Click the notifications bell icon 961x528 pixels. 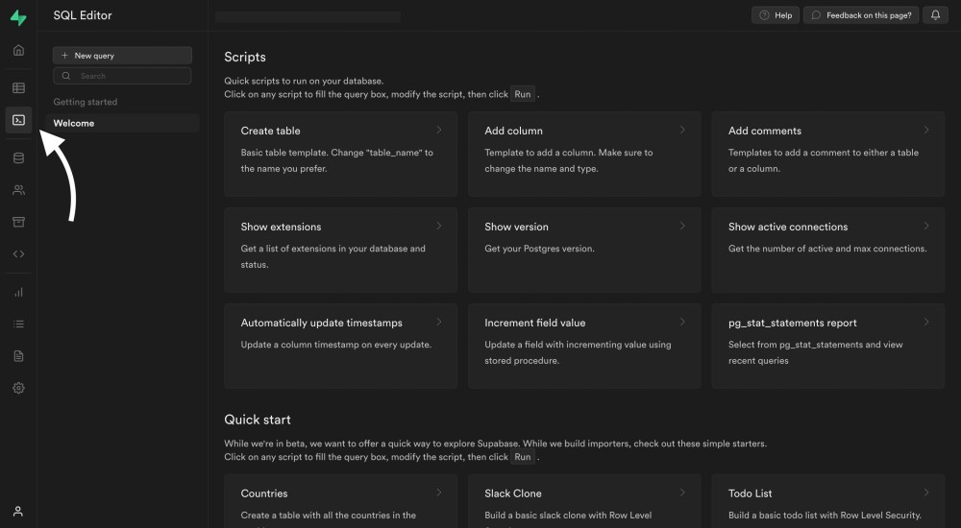tap(935, 15)
